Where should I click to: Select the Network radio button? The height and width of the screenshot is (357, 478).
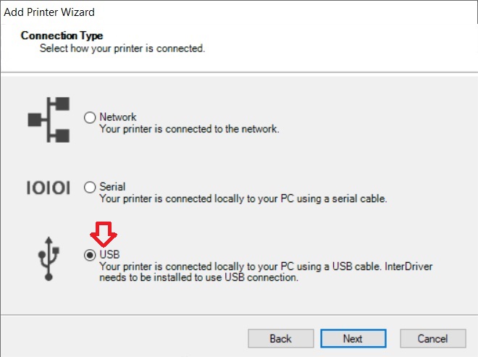point(90,117)
